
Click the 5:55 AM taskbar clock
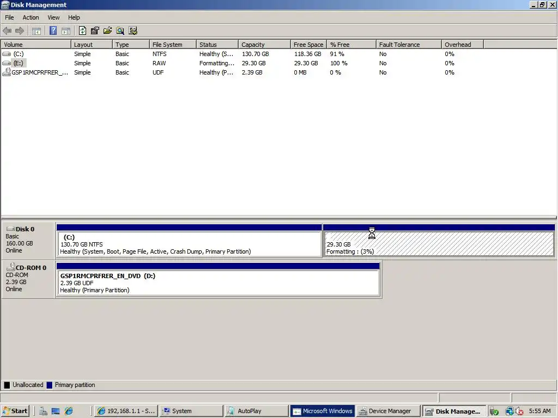coord(539,411)
